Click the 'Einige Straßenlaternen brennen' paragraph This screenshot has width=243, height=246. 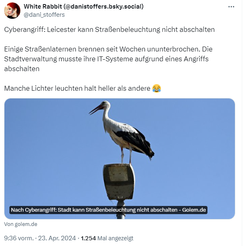click(108, 59)
